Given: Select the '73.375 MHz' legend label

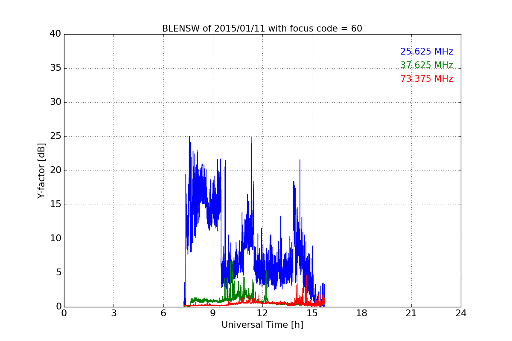Looking at the screenshot, I should click(427, 79).
